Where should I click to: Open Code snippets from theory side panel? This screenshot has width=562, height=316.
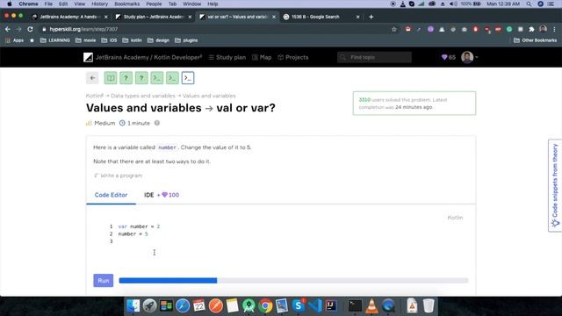tap(555, 185)
